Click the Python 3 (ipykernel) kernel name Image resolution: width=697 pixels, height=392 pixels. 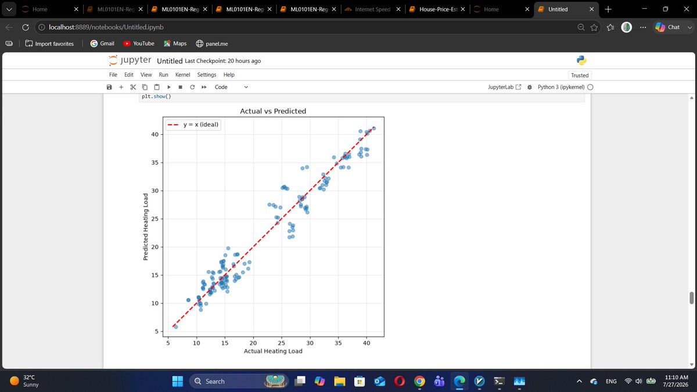click(x=561, y=87)
